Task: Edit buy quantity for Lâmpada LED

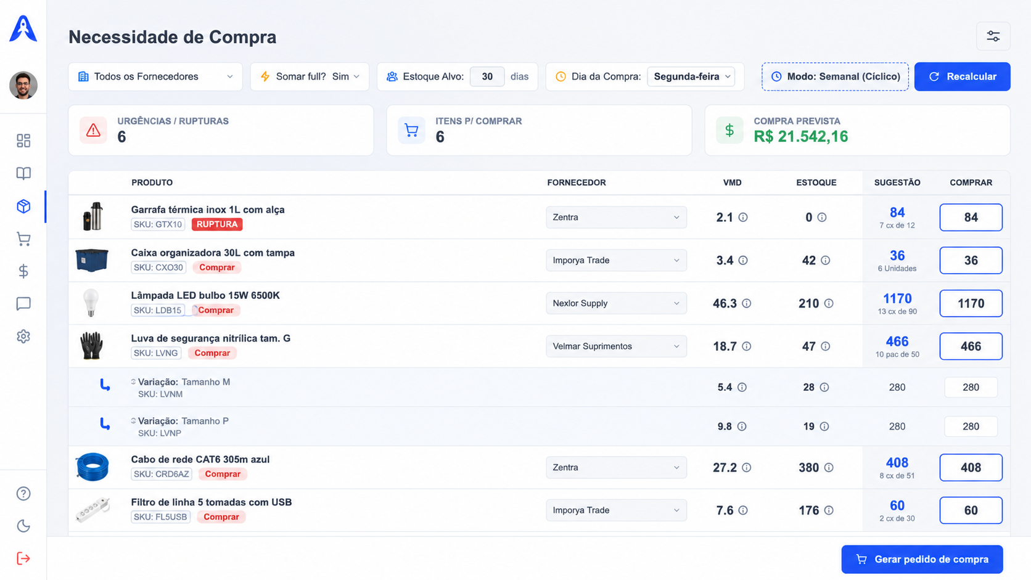Action: [971, 303]
